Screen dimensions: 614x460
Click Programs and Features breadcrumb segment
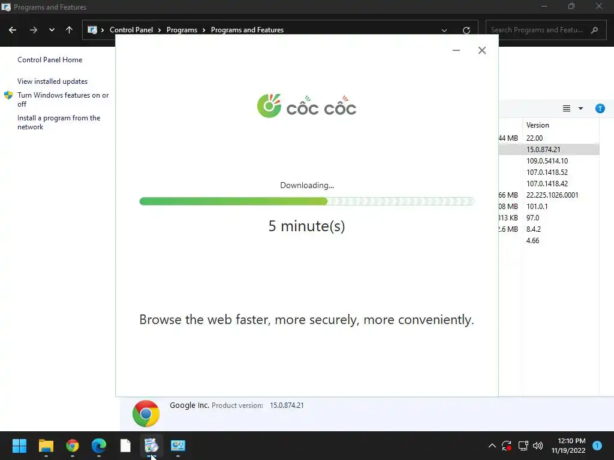247,30
